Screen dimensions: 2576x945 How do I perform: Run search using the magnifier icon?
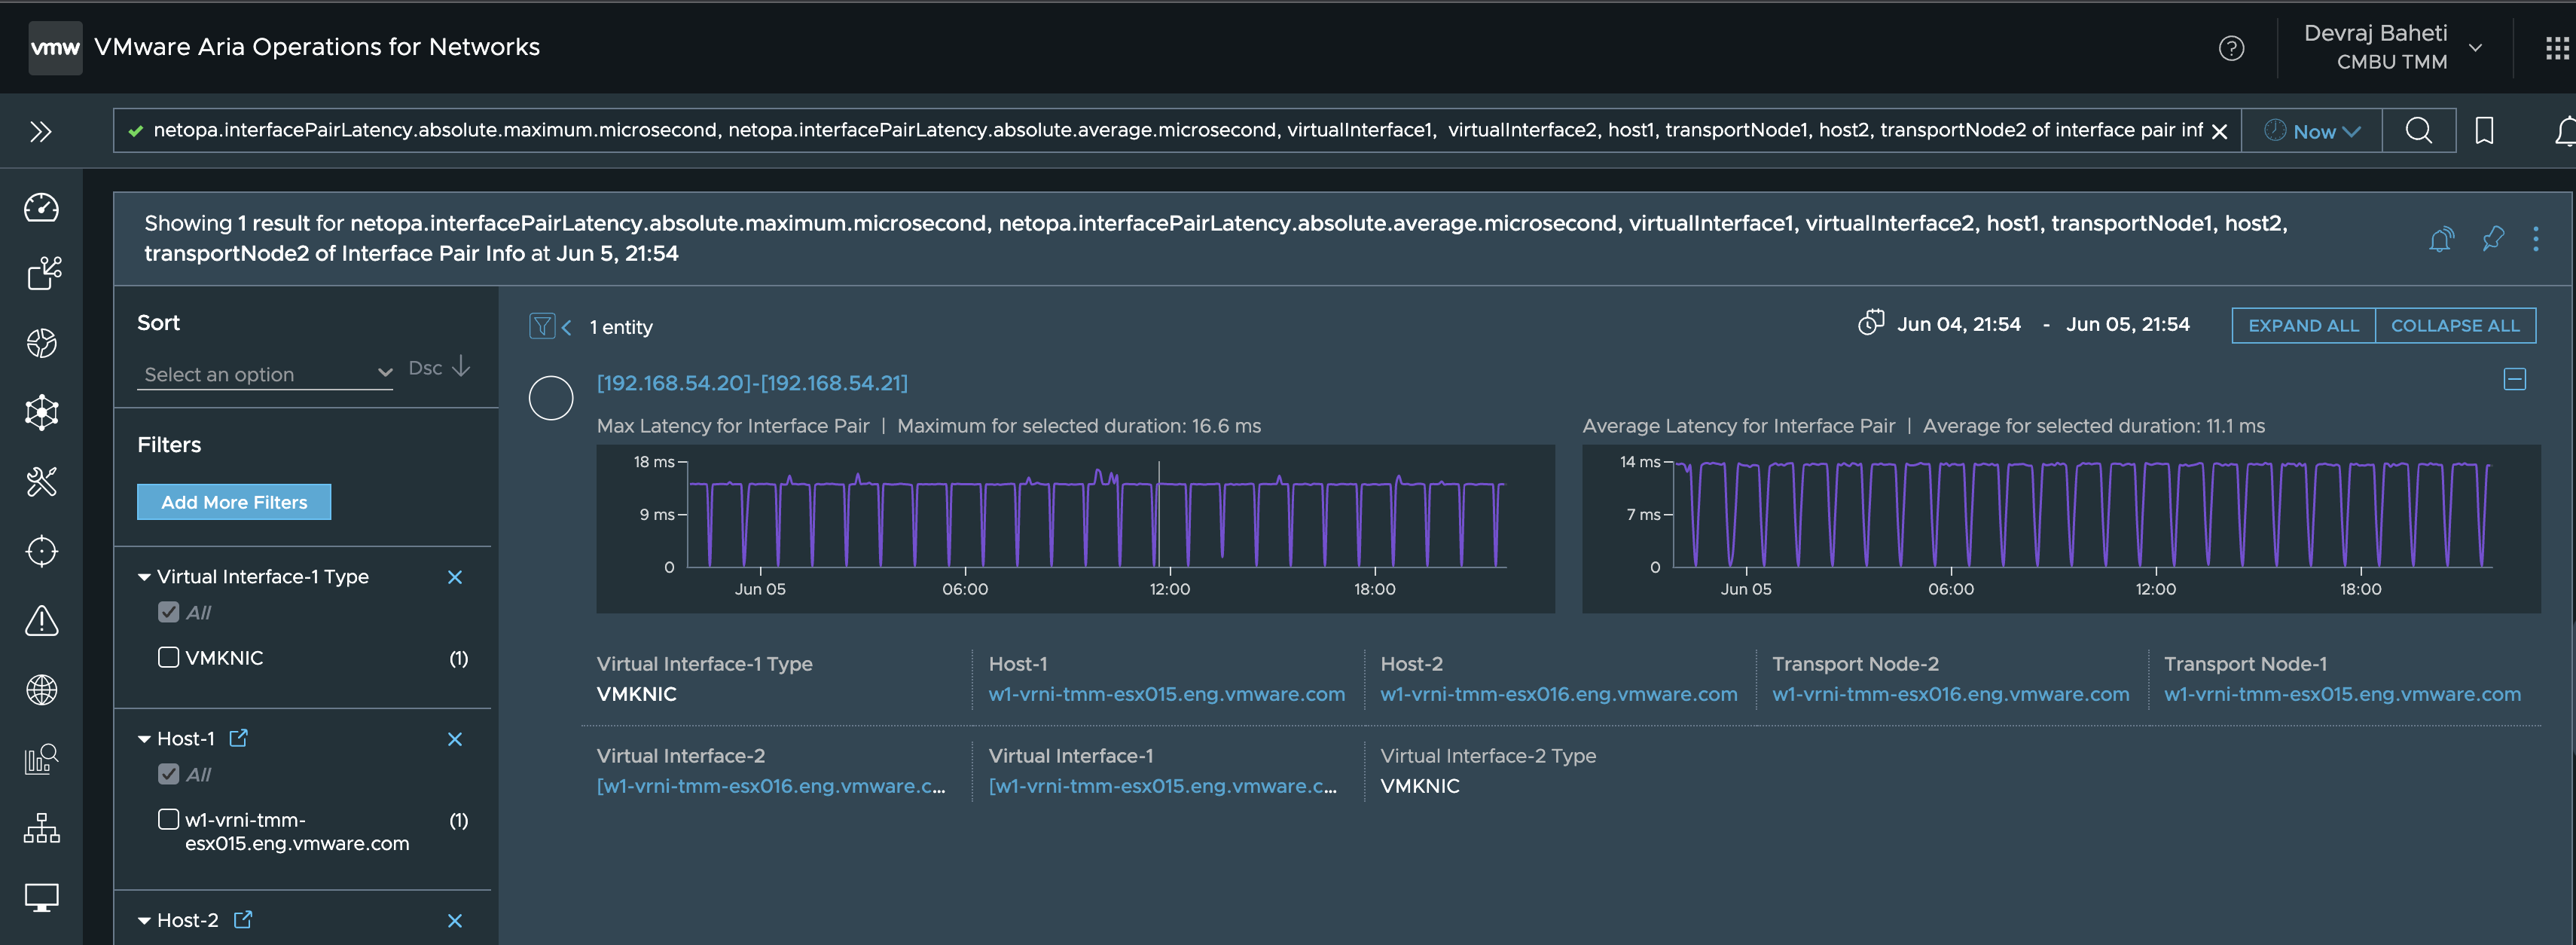pos(2418,130)
